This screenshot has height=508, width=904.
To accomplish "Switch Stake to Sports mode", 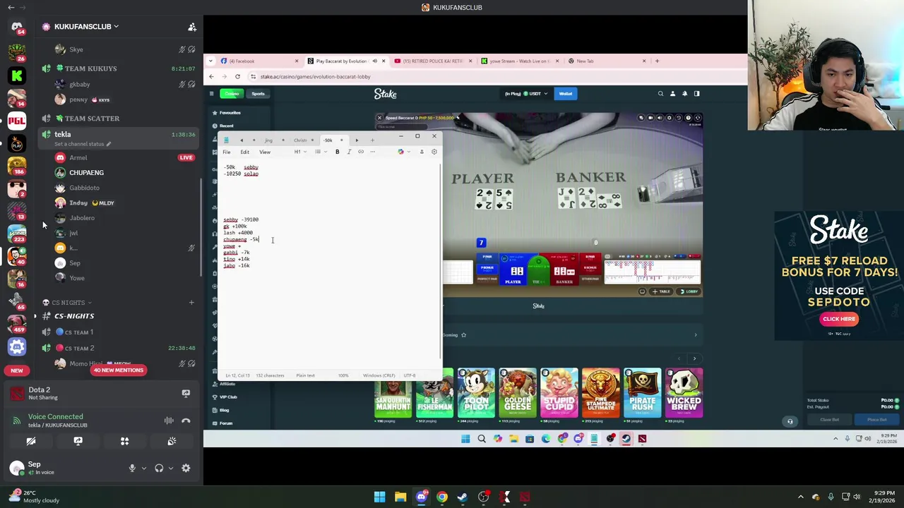I will click(258, 93).
